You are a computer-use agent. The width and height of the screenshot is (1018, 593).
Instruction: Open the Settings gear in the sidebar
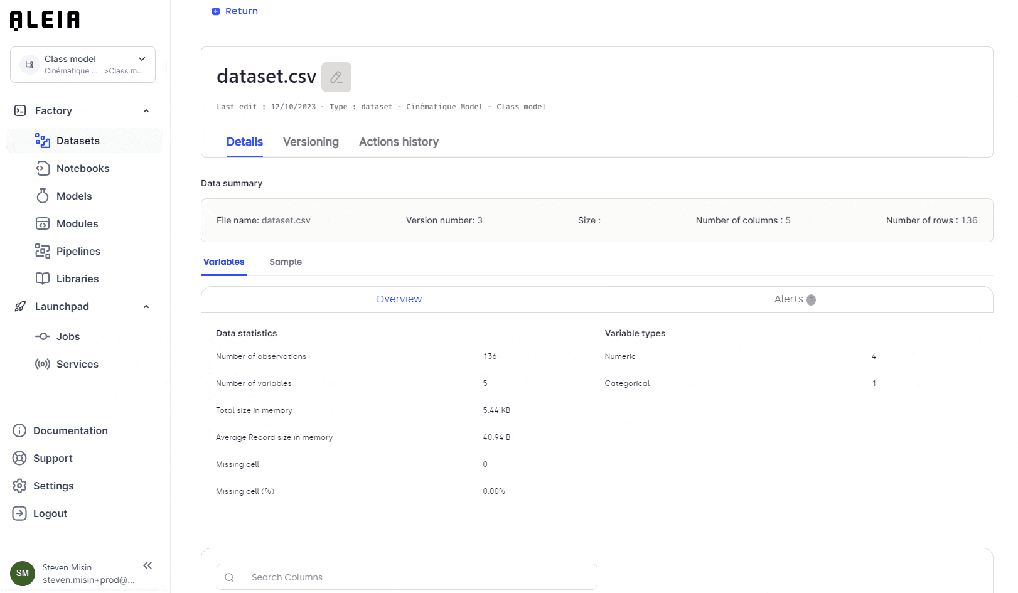[x=19, y=486]
